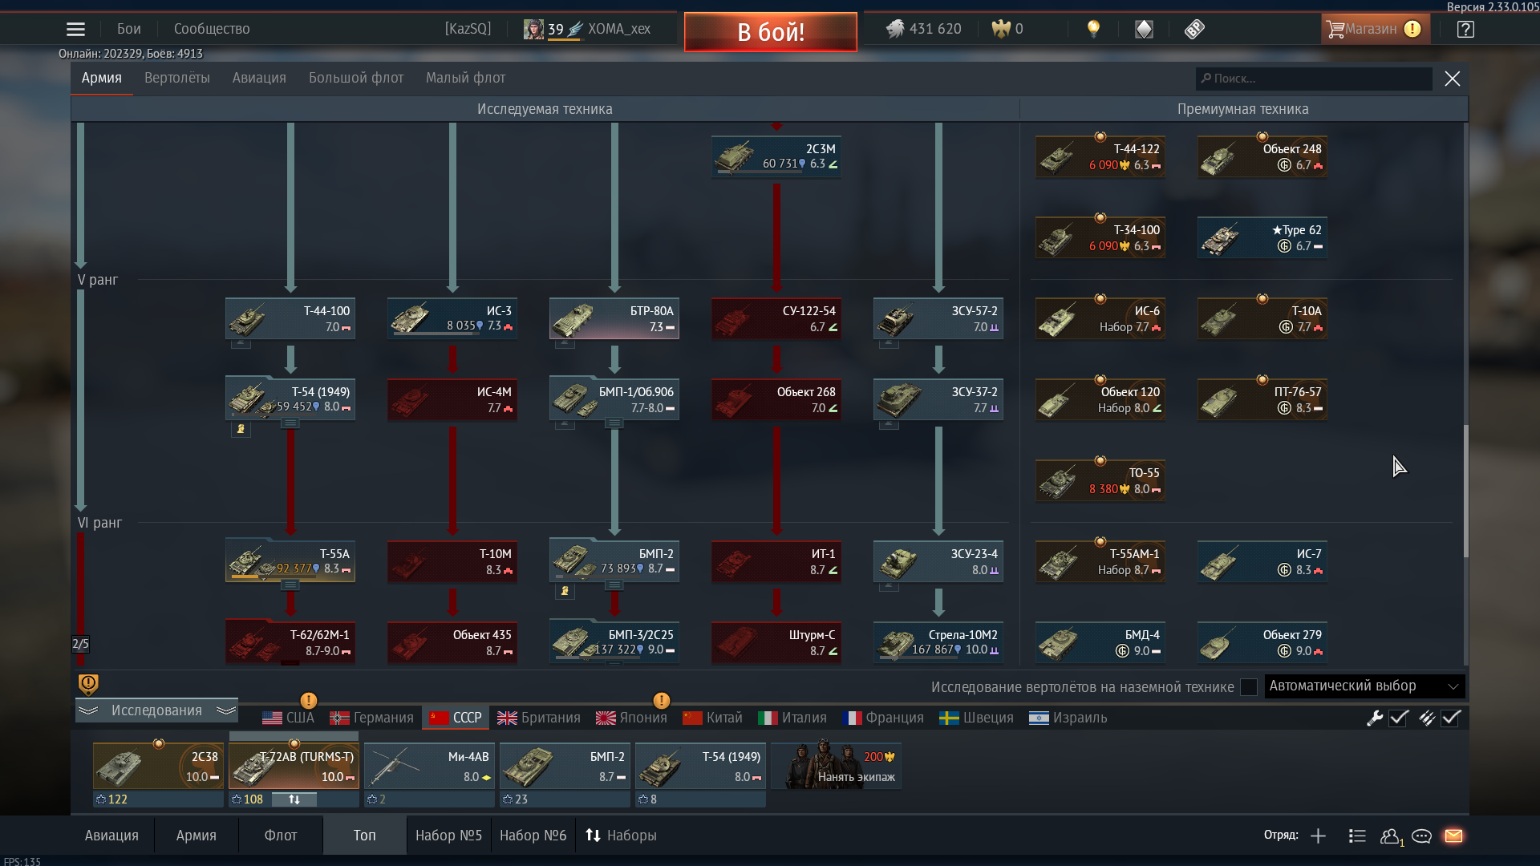
Task: Open the squad list icon
Action: tap(1357, 836)
